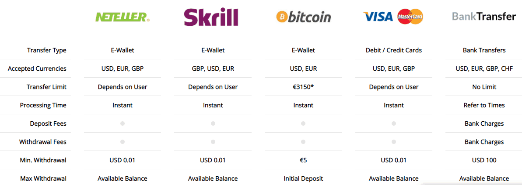This screenshot has width=522, height=185.
Task: Click Bank Charges in Deposit Fees row
Action: coord(484,123)
